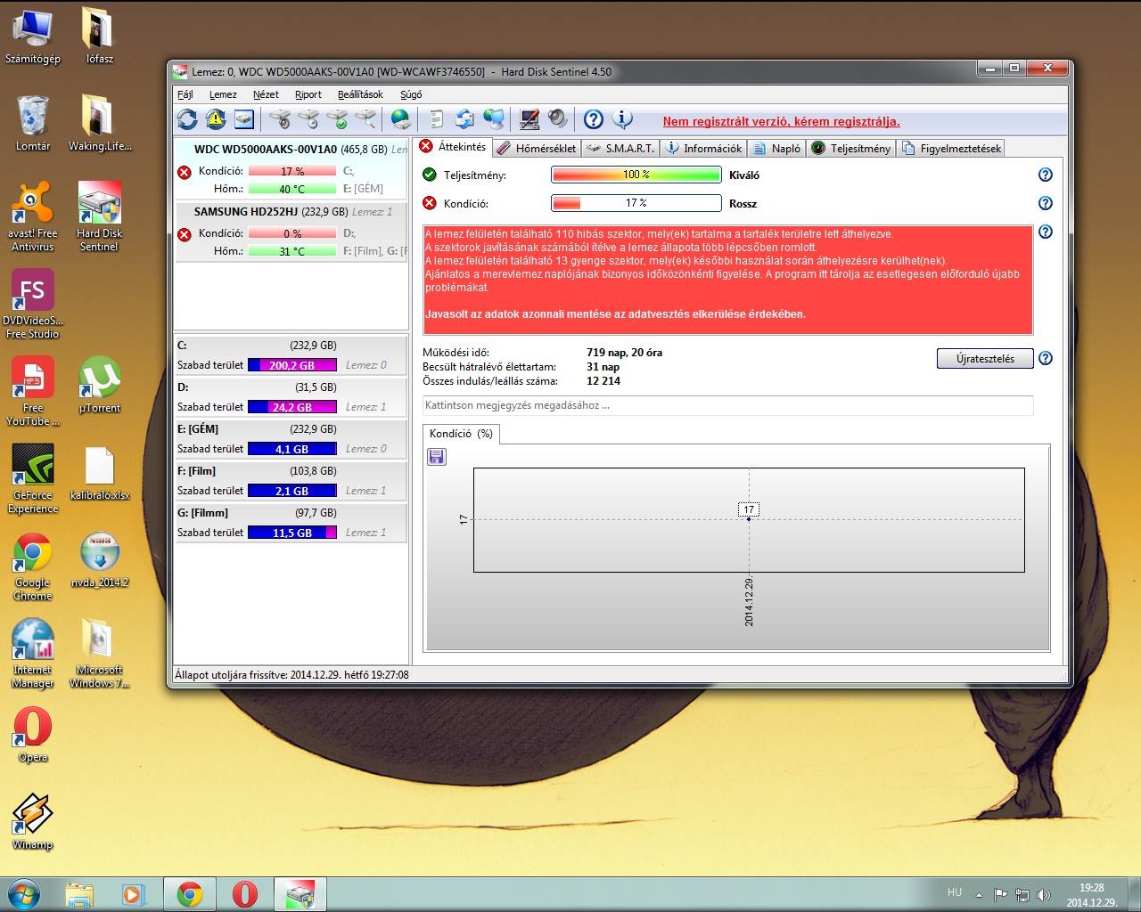Image resolution: width=1141 pixels, height=912 pixels.
Task: Click the blue question mark help toolbar icon
Action: 594,119
